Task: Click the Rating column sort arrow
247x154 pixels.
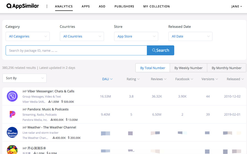Action: point(138,79)
